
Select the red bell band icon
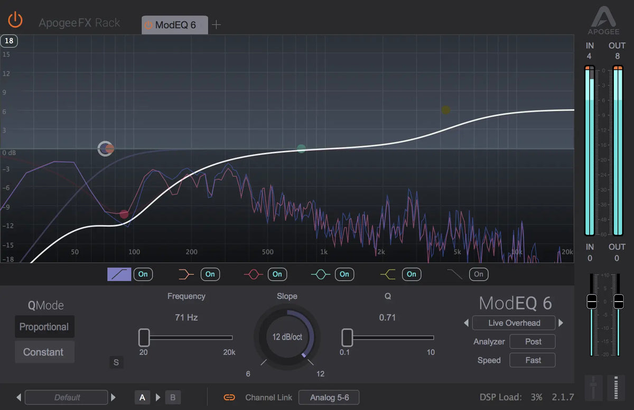[x=254, y=274]
